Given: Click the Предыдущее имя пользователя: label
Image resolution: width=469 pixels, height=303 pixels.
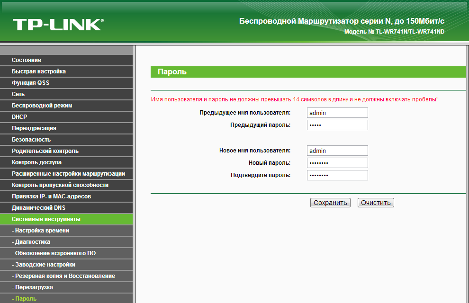Looking at the screenshot, I should coord(245,113).
